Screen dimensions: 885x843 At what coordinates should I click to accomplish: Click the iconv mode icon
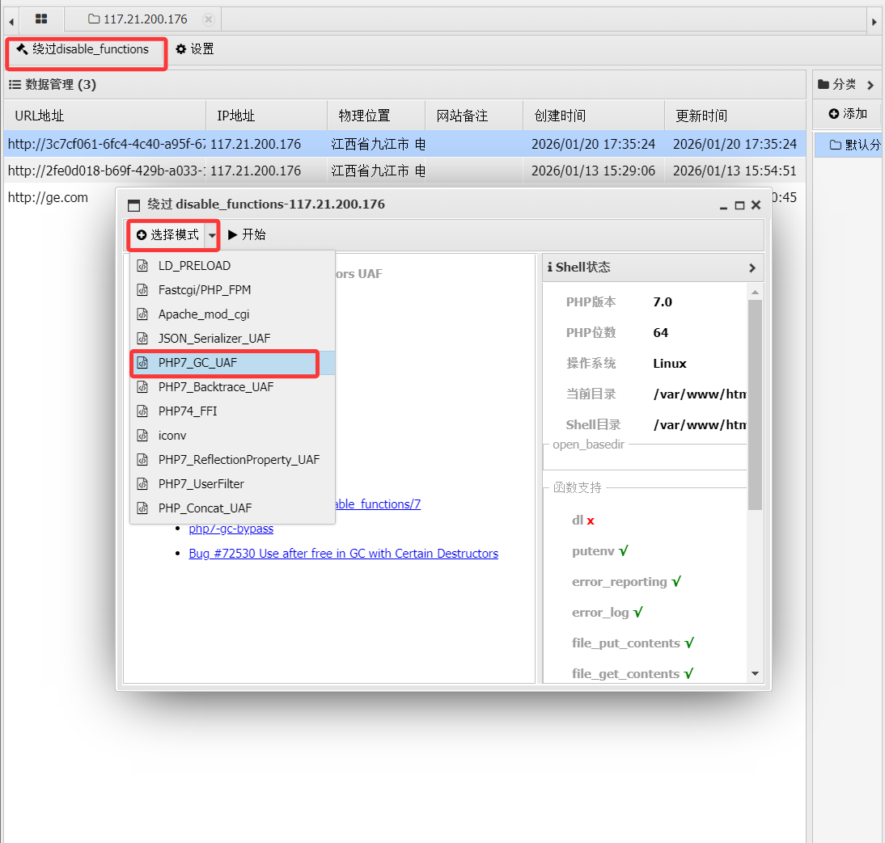pyautogui.click(x=142, y=436)
